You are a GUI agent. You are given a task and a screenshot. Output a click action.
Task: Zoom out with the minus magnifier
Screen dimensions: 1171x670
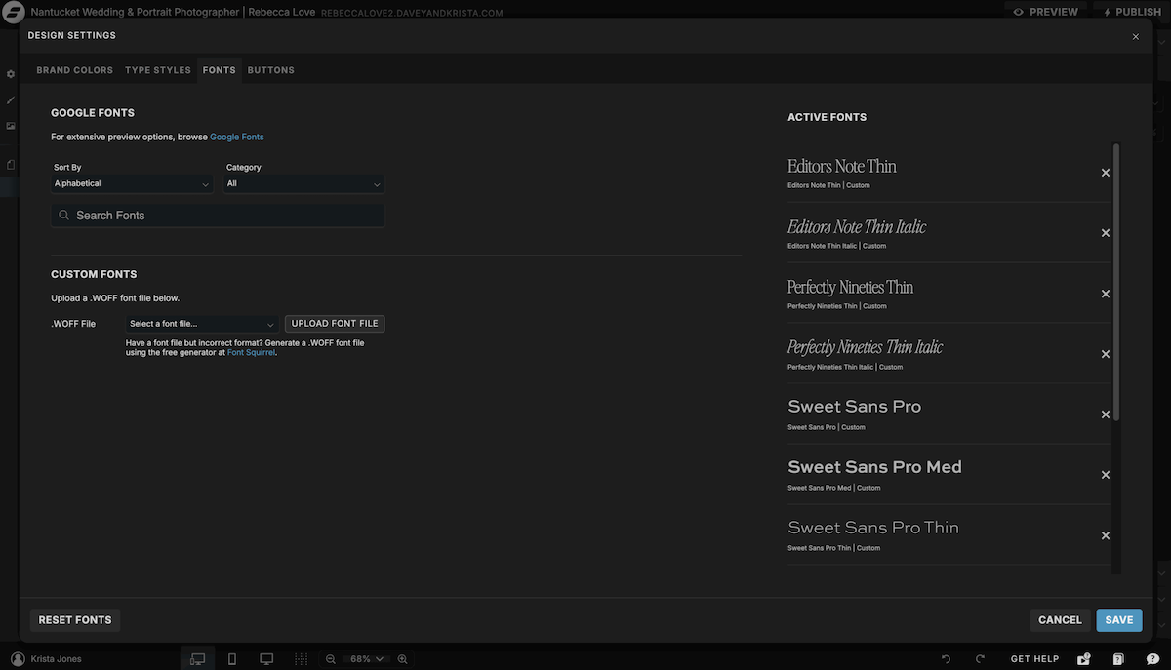coord(331,659)
